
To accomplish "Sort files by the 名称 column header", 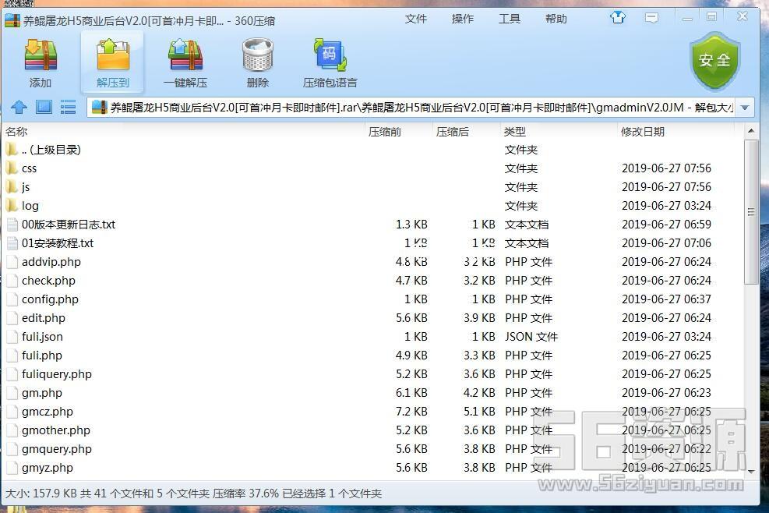I will click(17, 132).
